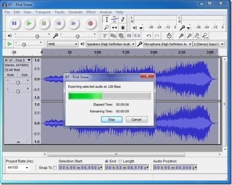Select the Length radio button
232x185 pixels.
click(x=120, y=161)
